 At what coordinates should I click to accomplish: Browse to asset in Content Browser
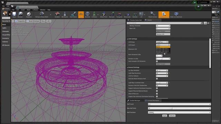[20, 14]
